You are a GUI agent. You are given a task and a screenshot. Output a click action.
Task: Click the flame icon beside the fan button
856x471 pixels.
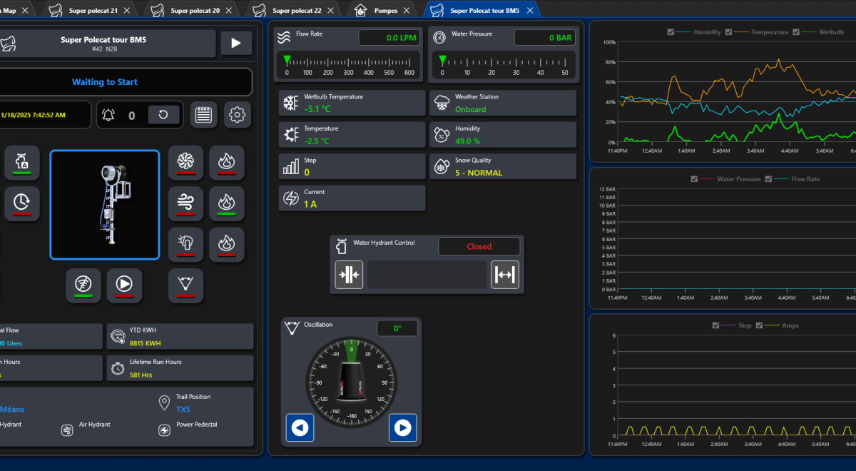[226, 163]
